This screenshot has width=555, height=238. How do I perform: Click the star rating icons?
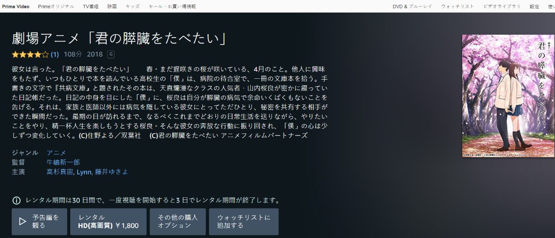[x=30, y=55]
